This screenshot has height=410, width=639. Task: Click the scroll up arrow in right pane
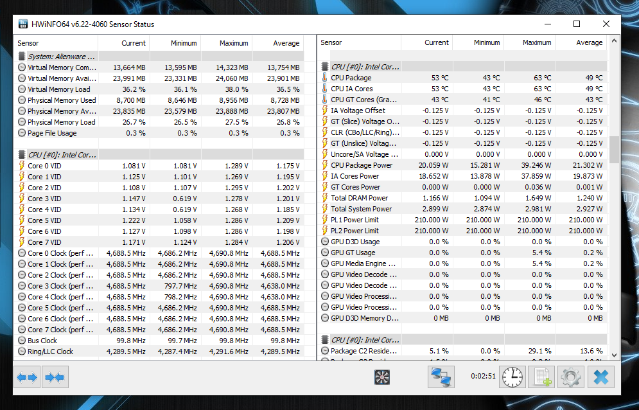tap(614, 40)
